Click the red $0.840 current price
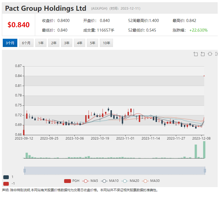Image resolution: width=221 pixels, height=197 pixels. point(19,25)
